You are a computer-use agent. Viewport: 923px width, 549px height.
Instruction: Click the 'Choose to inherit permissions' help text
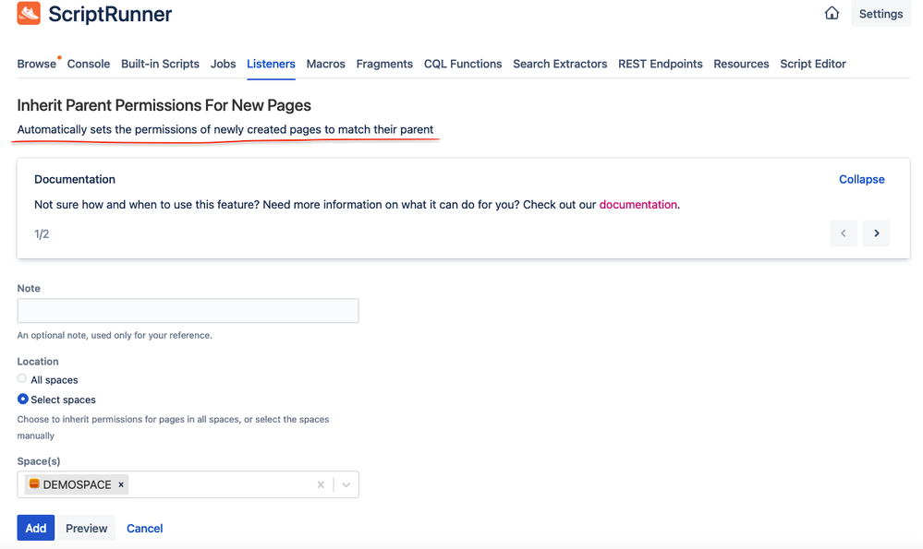pyautogui.click(x=173, y=427)
